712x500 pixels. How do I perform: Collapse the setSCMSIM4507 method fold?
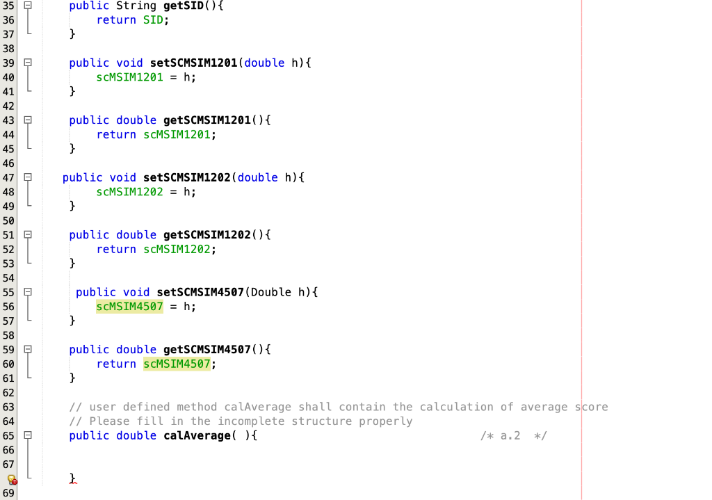pyautogui.click(x=27, y=292)
